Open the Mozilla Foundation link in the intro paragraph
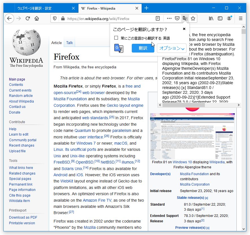250x235 pixels. coord(70,99)
